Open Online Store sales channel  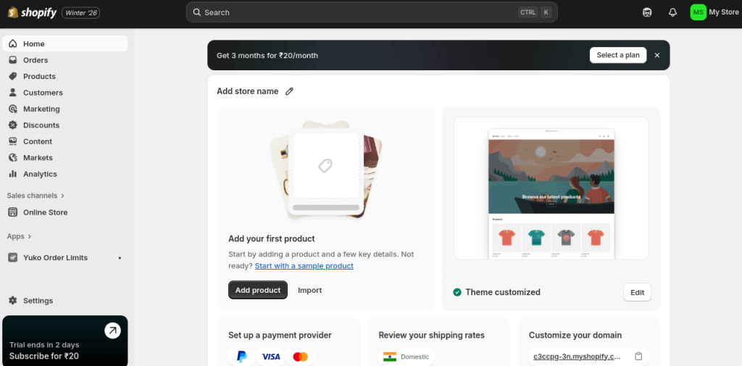45,212
